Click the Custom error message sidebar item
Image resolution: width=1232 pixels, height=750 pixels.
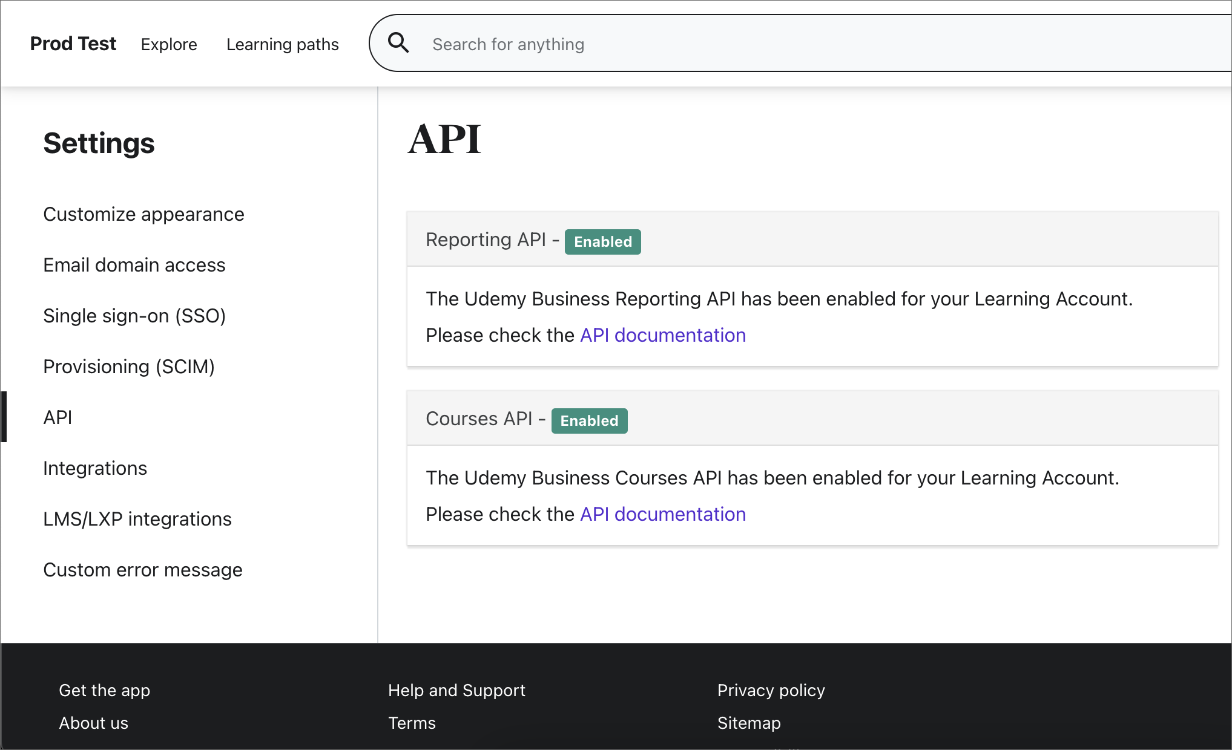click(142, 570)
